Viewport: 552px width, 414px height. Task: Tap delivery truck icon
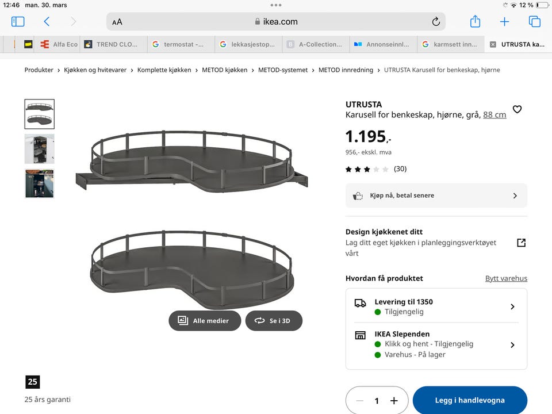pos(360,303)
